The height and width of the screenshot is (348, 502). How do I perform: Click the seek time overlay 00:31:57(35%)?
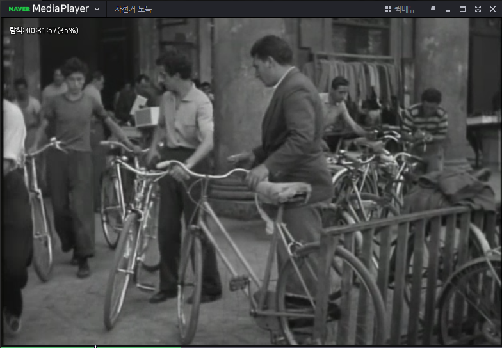coord(44,31)
